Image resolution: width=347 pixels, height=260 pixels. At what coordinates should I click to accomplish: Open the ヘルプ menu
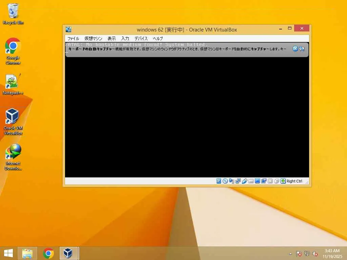158,39
